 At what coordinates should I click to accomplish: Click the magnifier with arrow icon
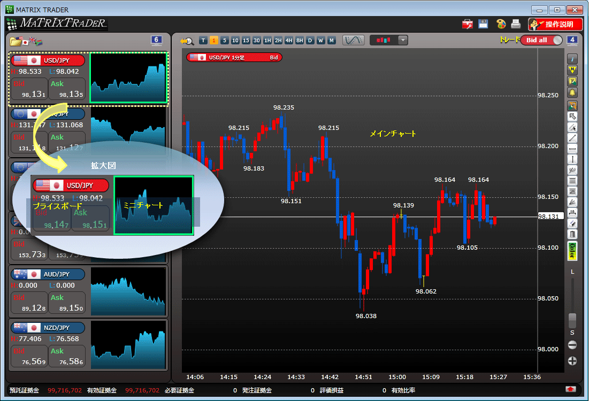187,41
